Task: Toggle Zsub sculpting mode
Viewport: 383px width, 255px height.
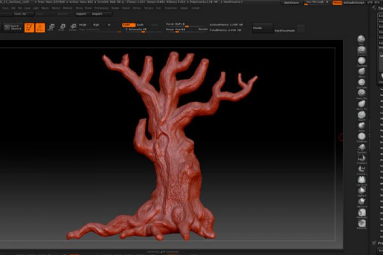Action: (140, 25)
